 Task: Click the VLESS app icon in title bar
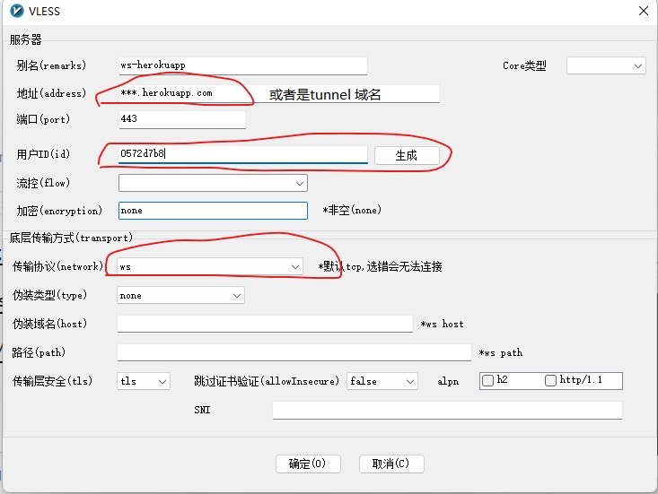pos(13,11)
